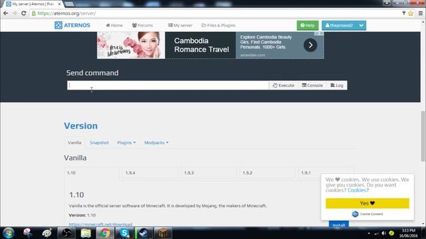This screenshot has width=426, height=239.
Task: Open Files & Plugins nav item
Action: (x=218, y=25)
